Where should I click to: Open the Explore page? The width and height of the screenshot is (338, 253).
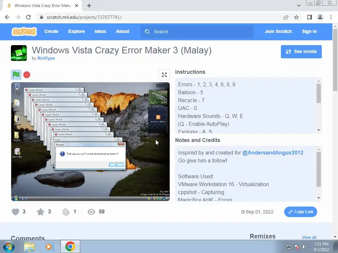click(77, 31)
